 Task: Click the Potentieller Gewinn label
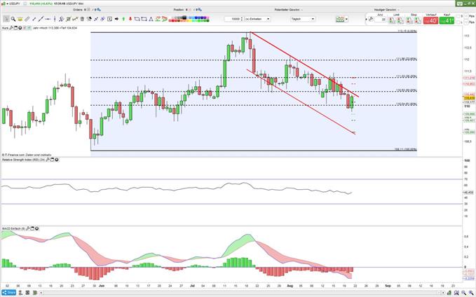point(287,10)
